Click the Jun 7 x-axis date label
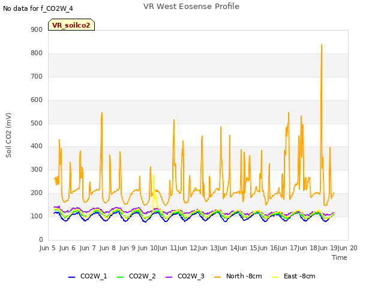 point(88,248)
